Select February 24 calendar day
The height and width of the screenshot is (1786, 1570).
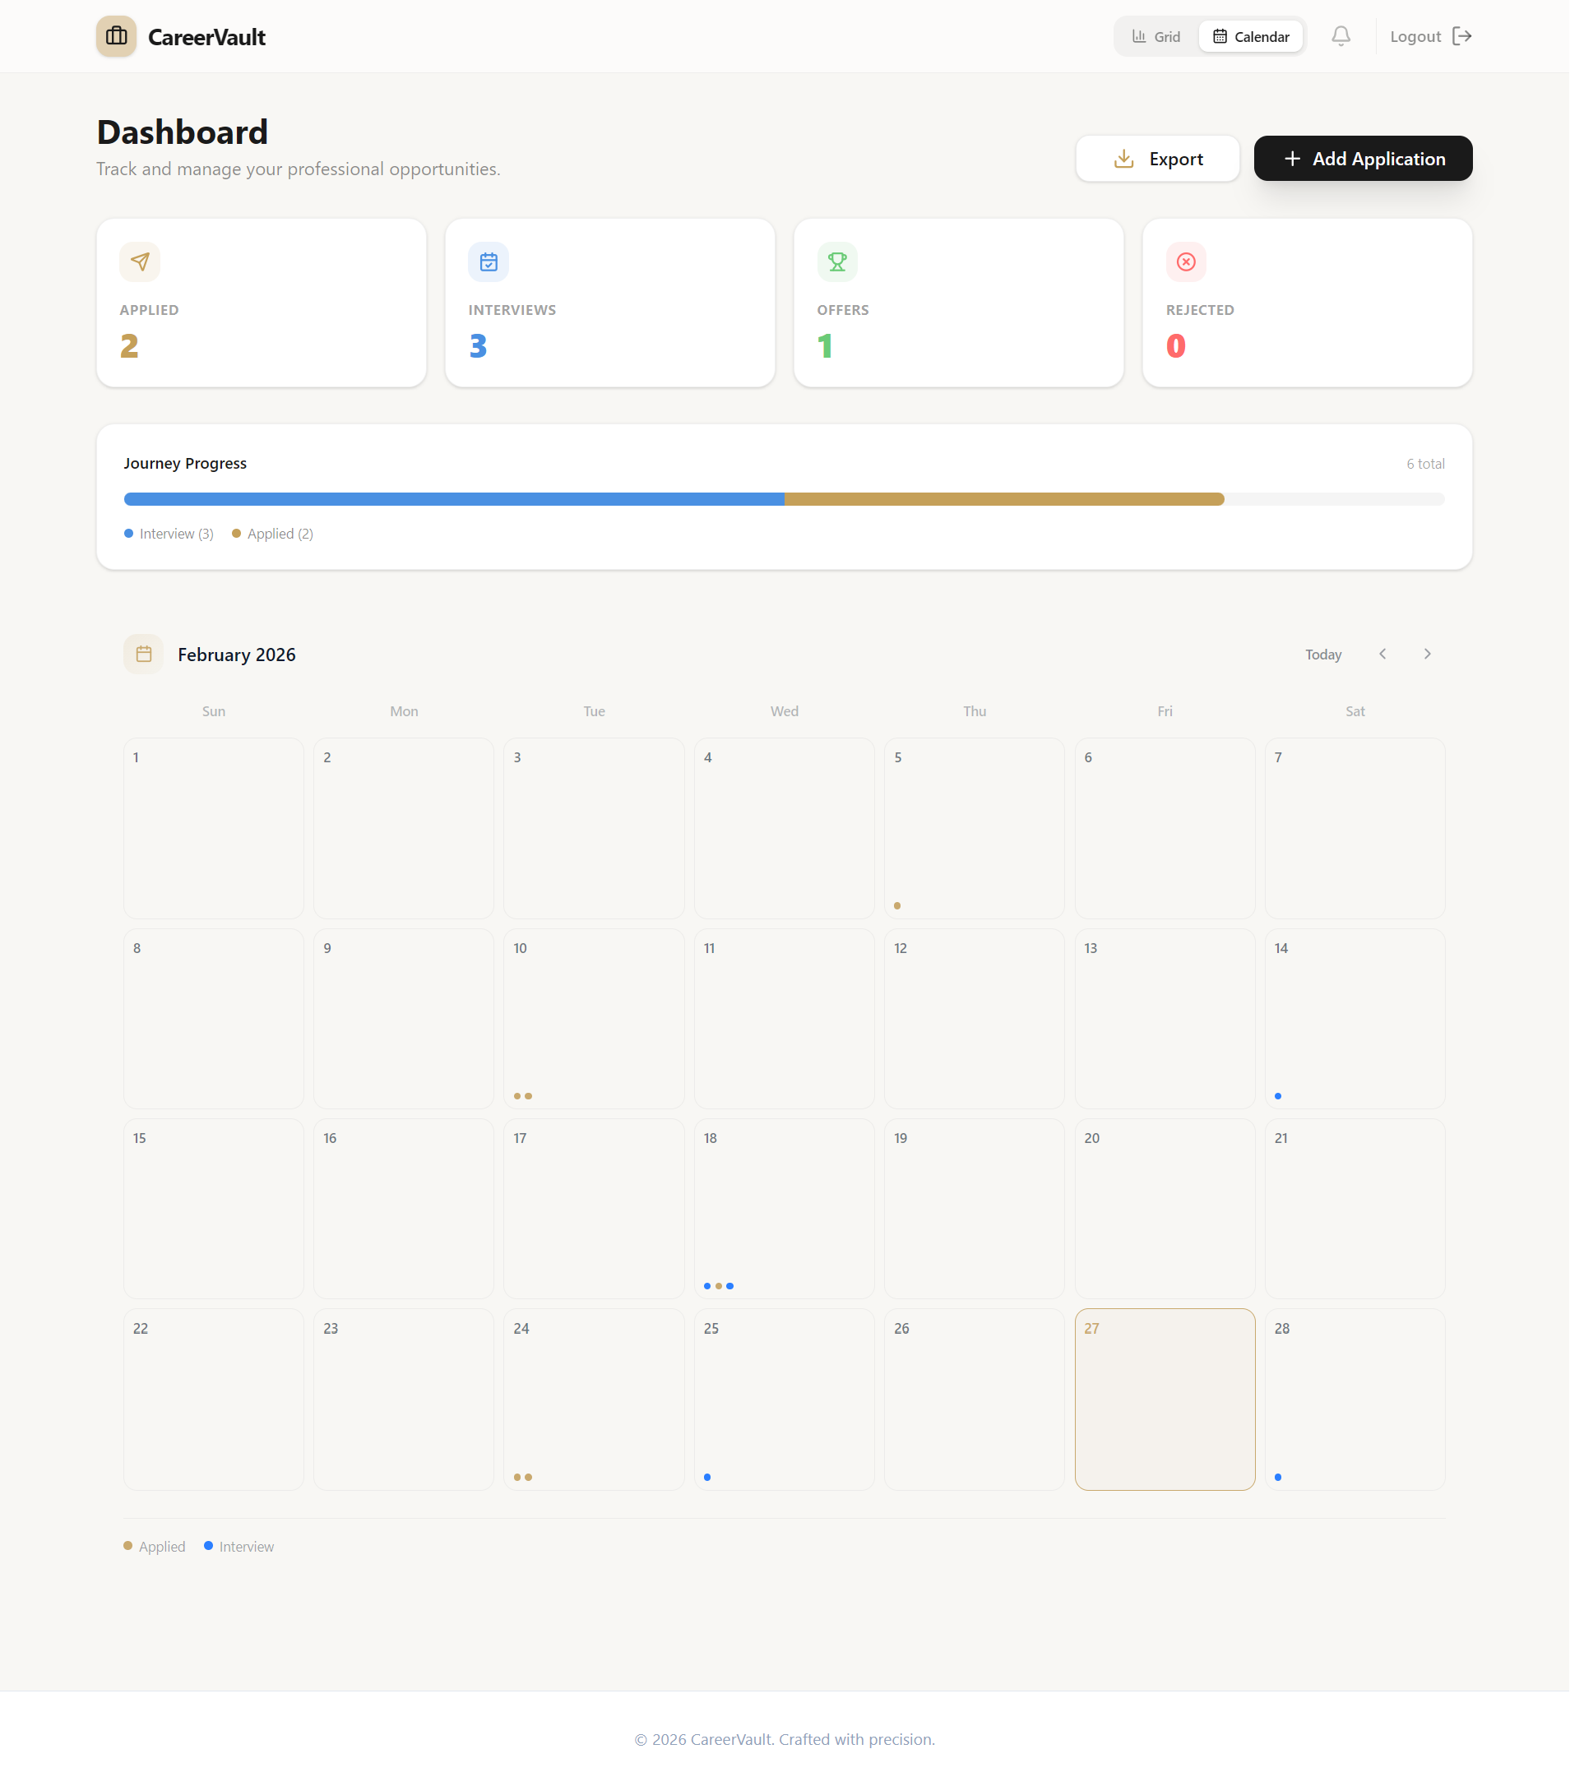[595, 1400]
